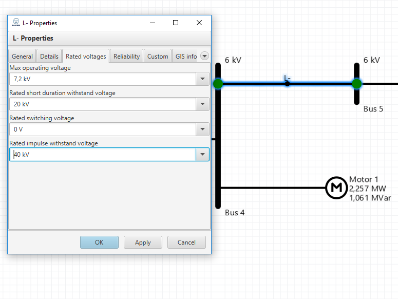Confirm the dialog with OK
Viewport: 398px width, 299px height.
(x=99, y=242)
